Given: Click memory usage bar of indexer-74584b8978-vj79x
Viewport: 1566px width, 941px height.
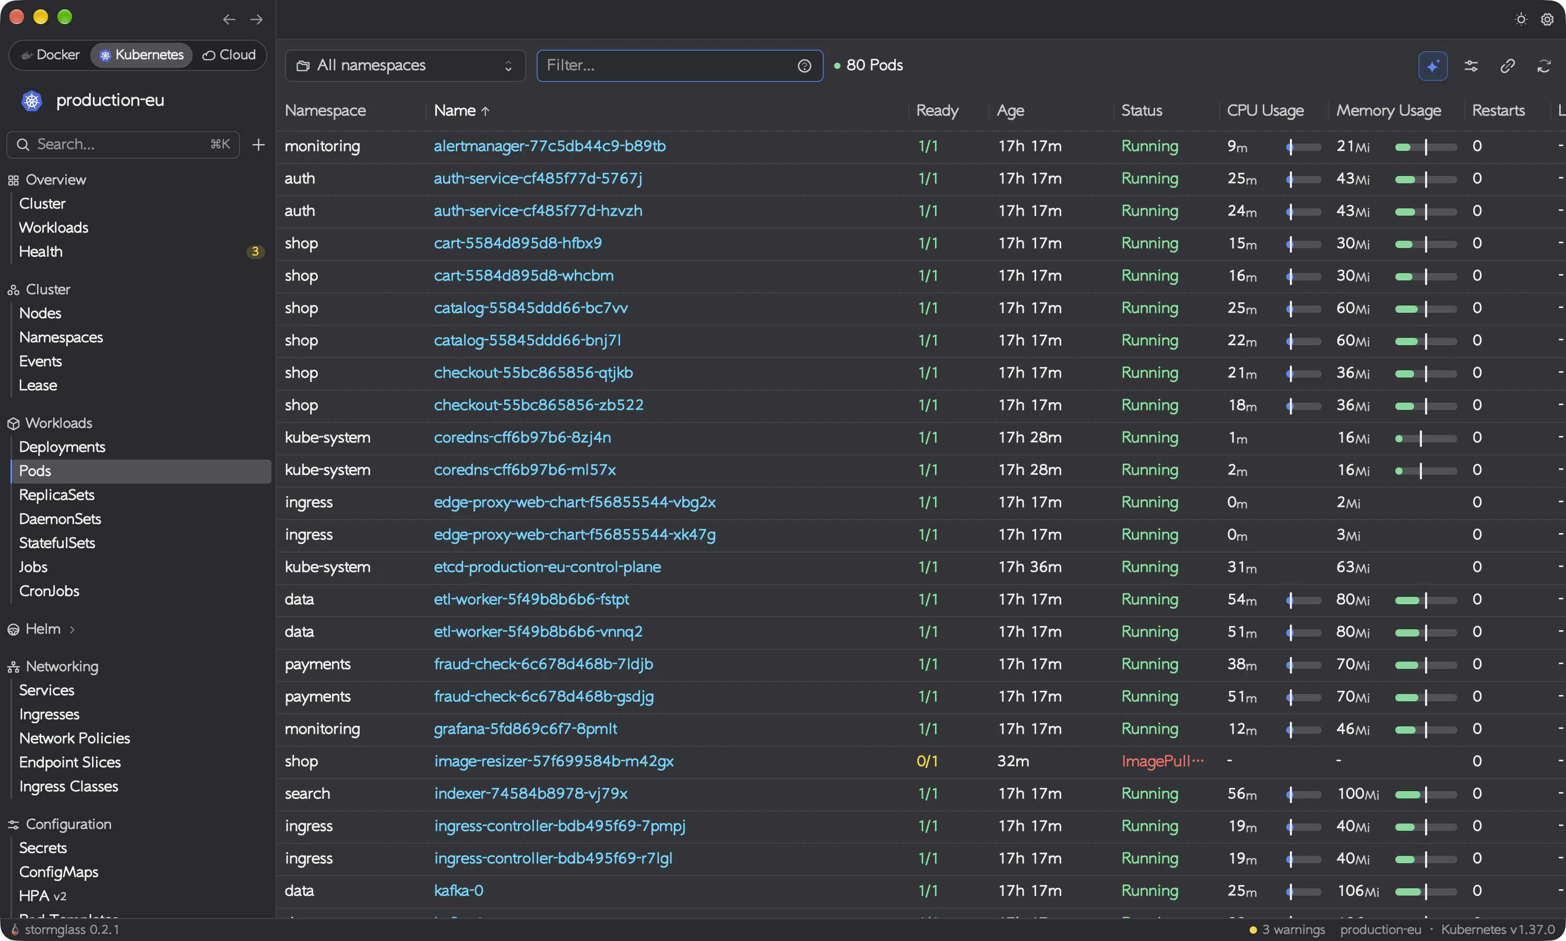Looking at the screenshot, I should point(1425,795).
